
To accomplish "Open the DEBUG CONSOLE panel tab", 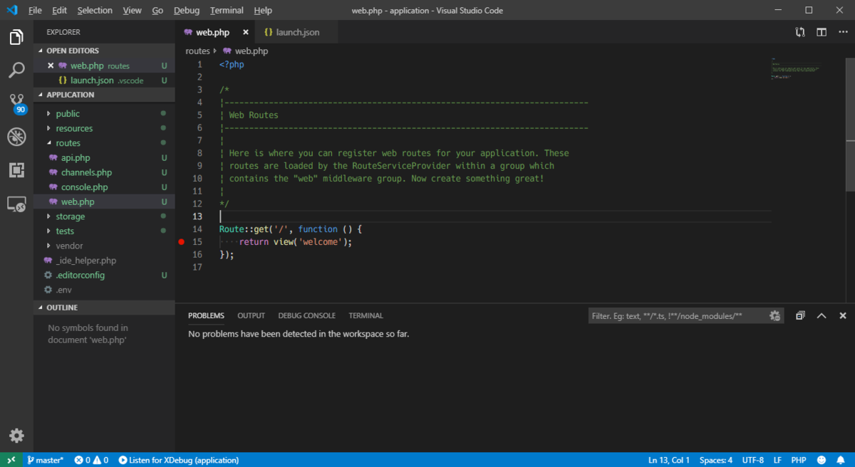I will pyautogui.click(x=306, y=315).
